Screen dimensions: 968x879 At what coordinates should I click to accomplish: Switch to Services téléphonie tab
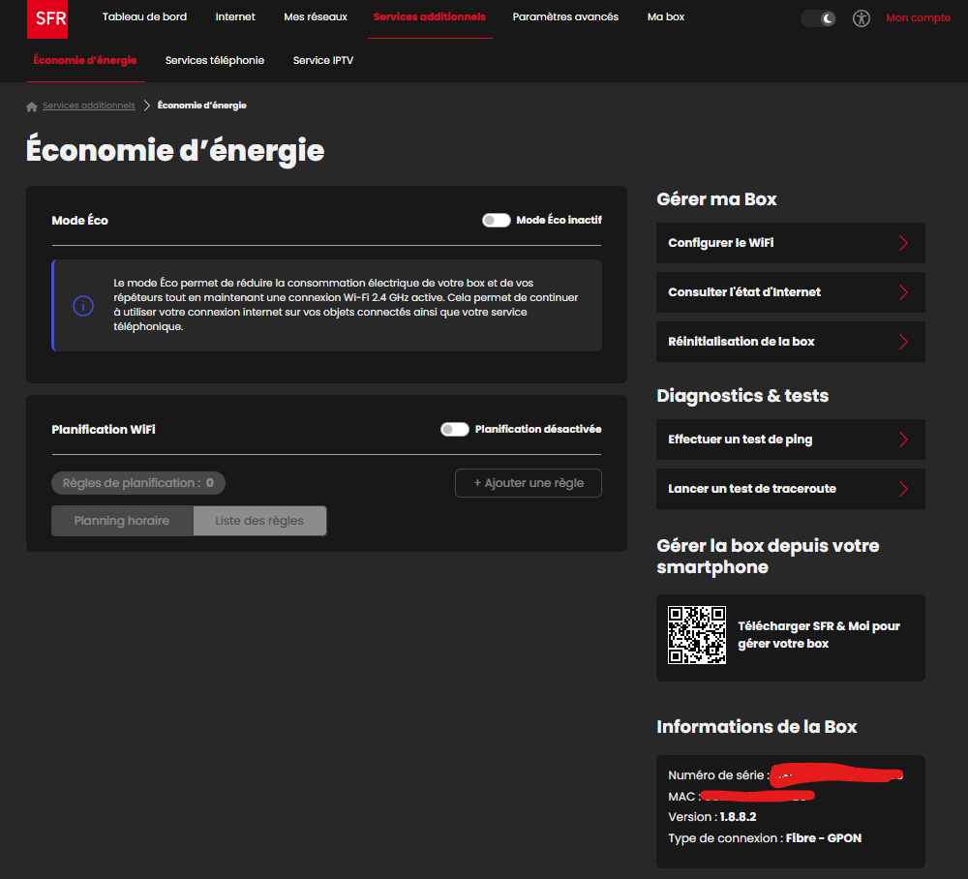[214, 60]
